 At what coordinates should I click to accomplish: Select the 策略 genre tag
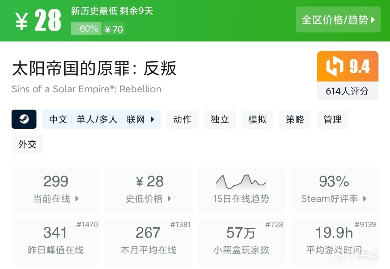(295, 119)
